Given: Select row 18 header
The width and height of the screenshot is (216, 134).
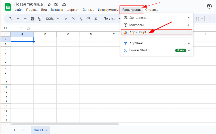Looking at the screenshot, I should coord(6,120).
